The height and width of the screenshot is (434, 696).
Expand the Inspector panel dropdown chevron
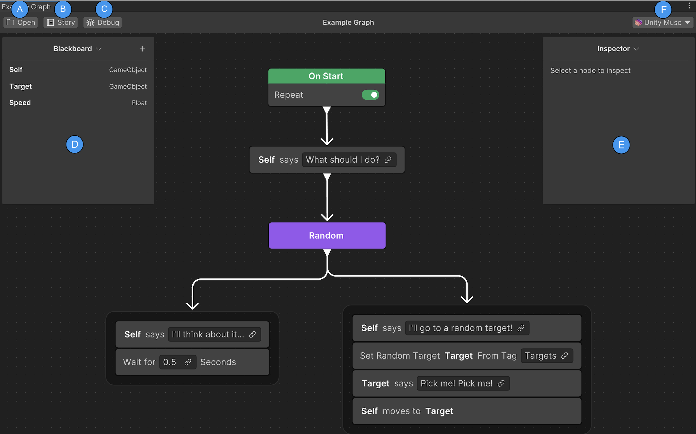(636, 49)
